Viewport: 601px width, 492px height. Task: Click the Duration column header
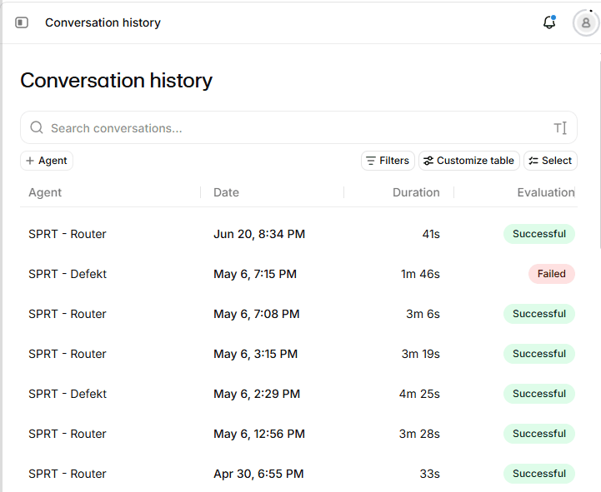click(416, 192)
